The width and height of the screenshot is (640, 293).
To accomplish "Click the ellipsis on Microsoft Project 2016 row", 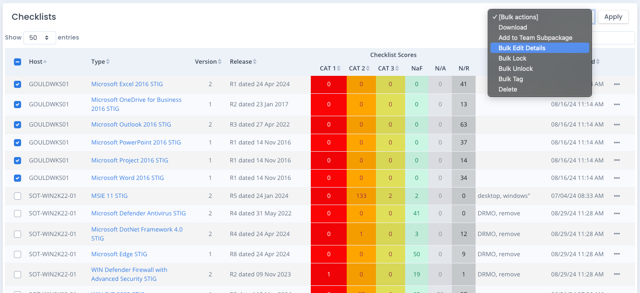I will tap(617, 161).
